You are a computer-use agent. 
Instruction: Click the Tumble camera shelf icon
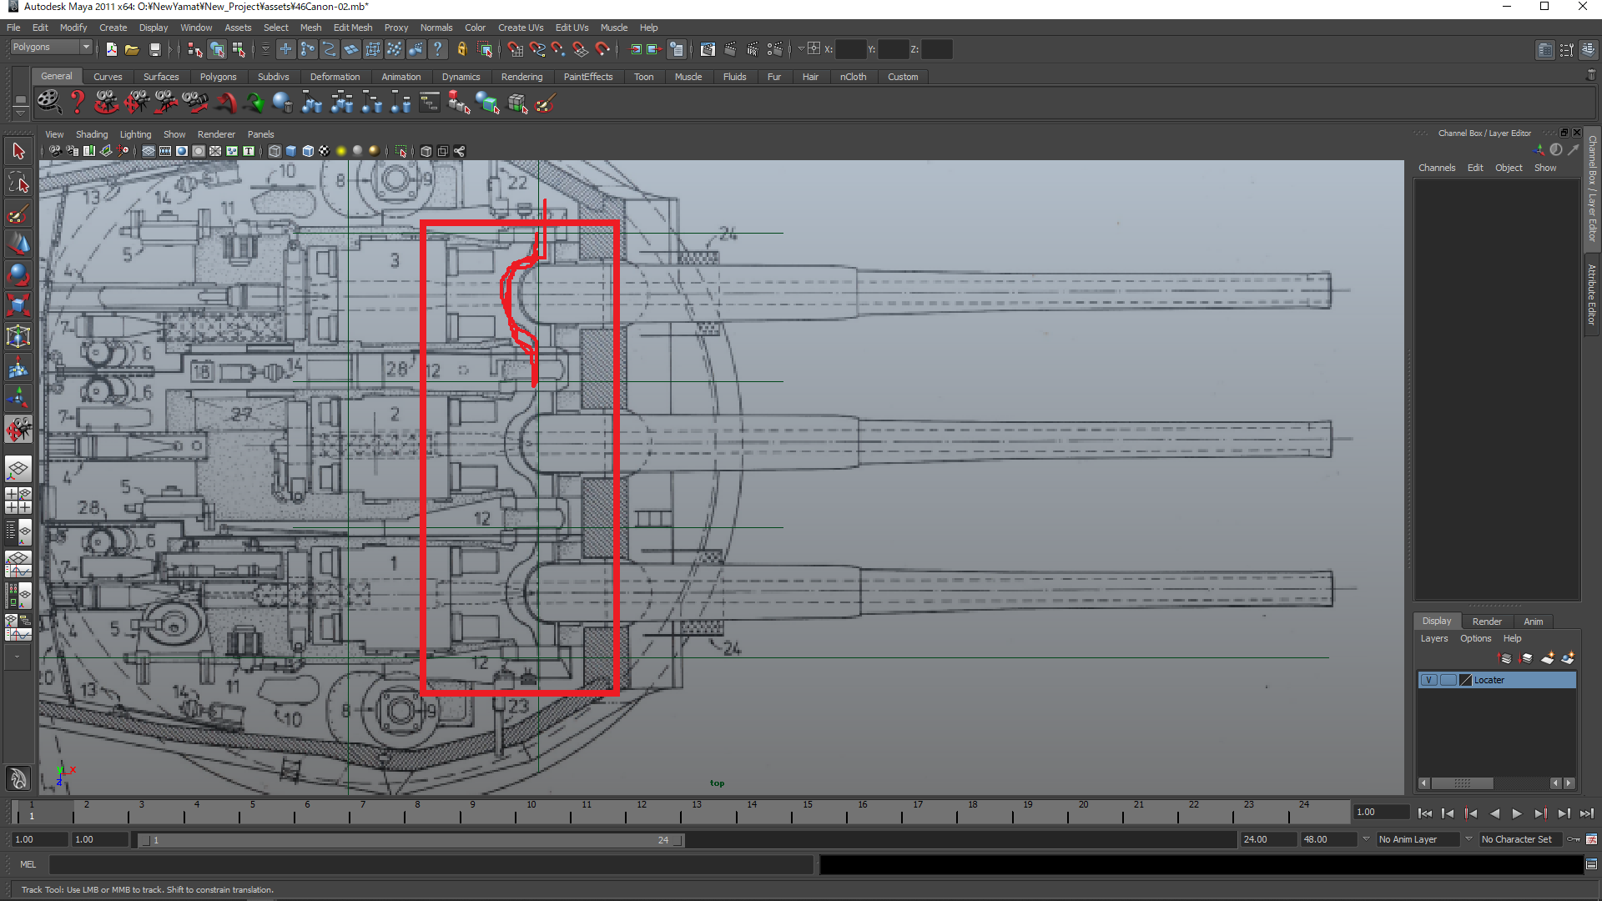(107, 103)
